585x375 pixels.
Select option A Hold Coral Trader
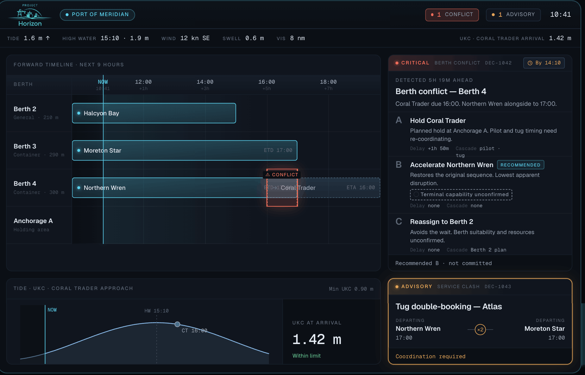[480, 134]
